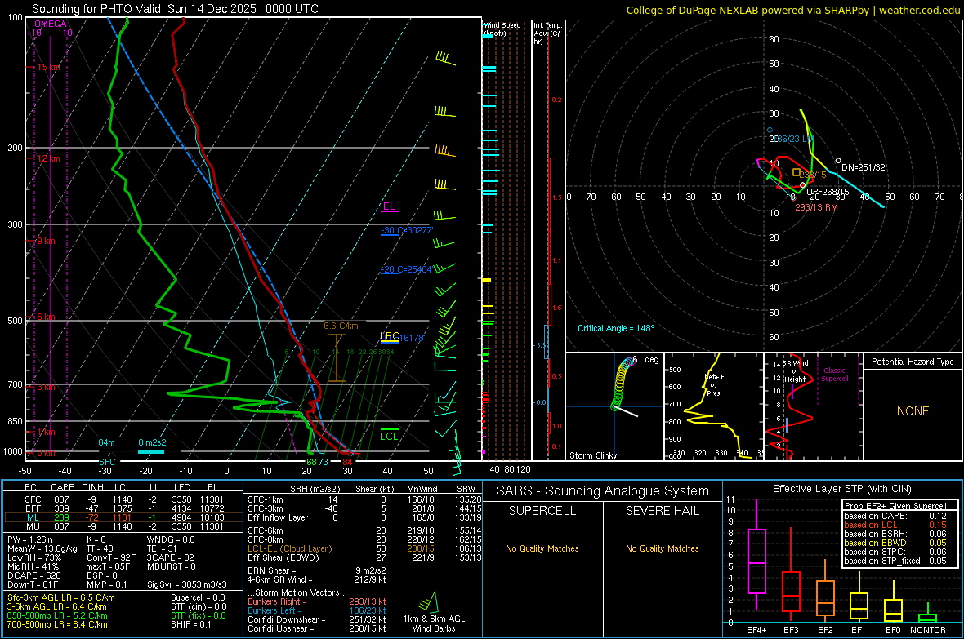
Task: Click the Bunkers Right = 293/13 kt line
Action: pos(317,602)
